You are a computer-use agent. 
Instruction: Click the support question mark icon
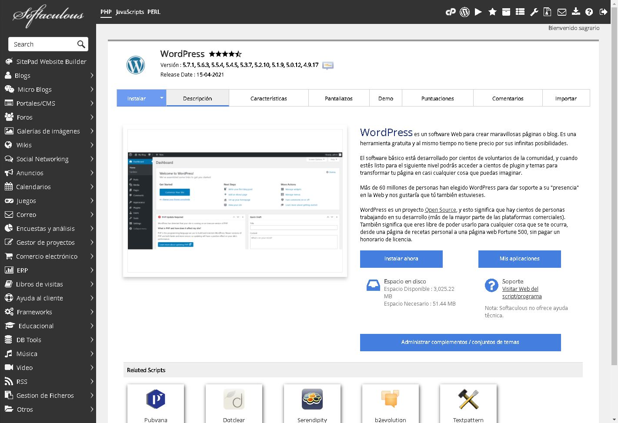coord(491,285)
